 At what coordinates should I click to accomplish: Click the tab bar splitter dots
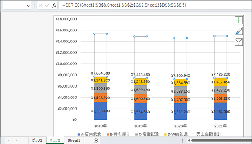183,141
